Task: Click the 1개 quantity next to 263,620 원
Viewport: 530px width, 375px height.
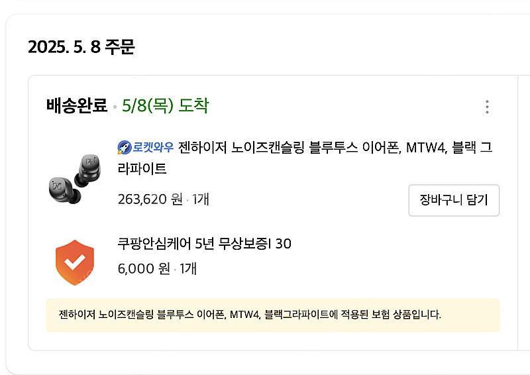Action: click(200, 199)
